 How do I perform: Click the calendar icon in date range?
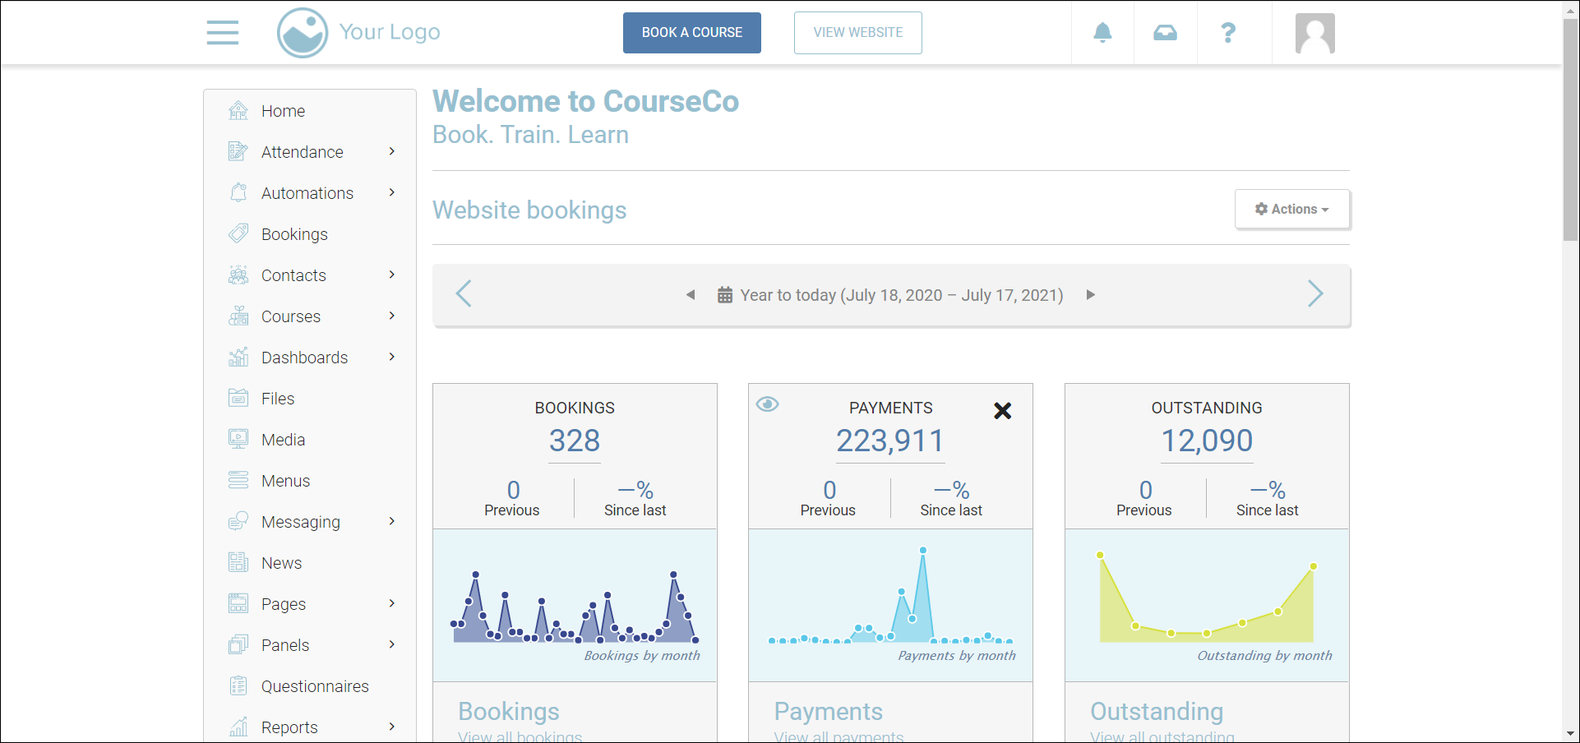click(724, 295)
